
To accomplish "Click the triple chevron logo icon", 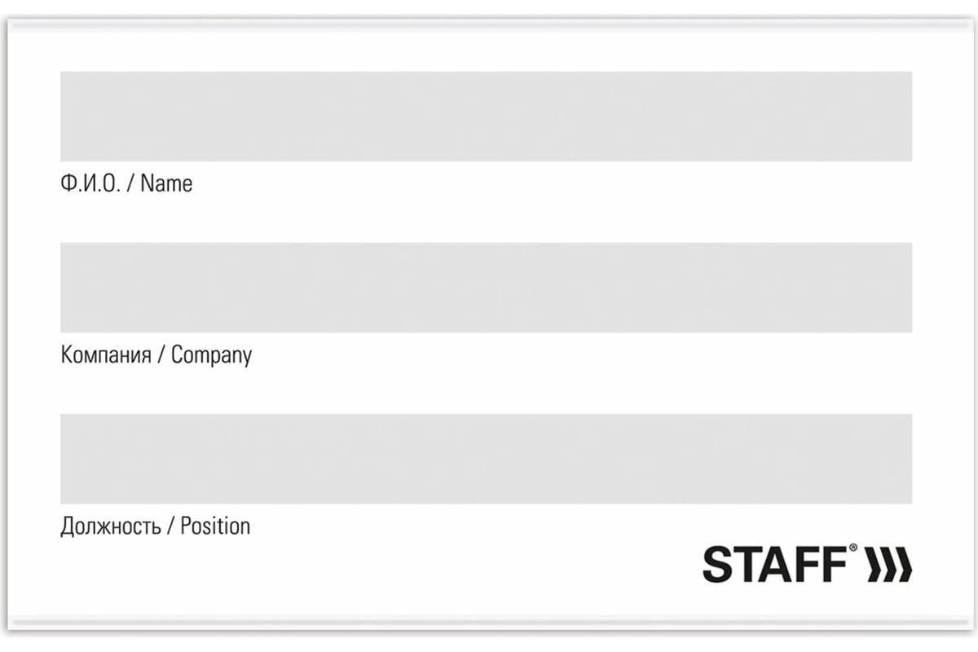I will coord(888,564).
